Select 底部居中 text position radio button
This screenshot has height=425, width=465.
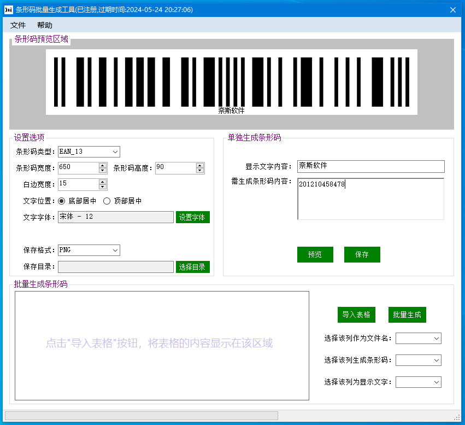[x=61, y=201]
